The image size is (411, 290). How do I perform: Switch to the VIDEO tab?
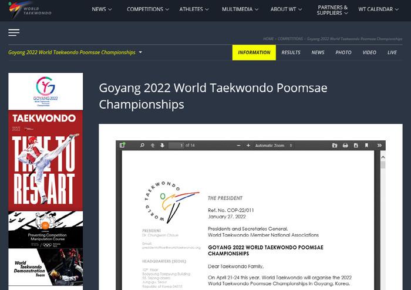pyautogui.click(x=369, y=52)
